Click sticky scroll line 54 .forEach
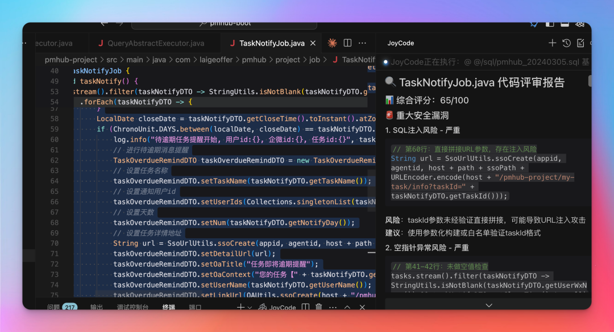Viewport: 614px width, 332px height. tap(136, 102)
